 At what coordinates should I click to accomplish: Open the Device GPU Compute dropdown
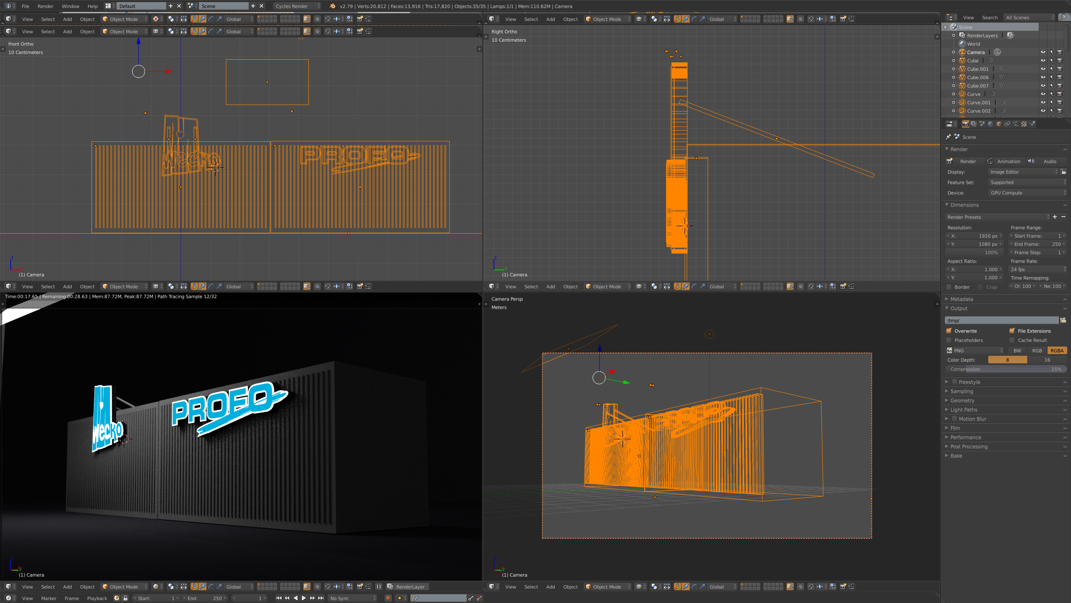point(1027,192)
